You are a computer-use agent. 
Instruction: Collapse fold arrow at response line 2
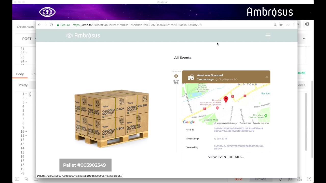(x=26, y=98)
